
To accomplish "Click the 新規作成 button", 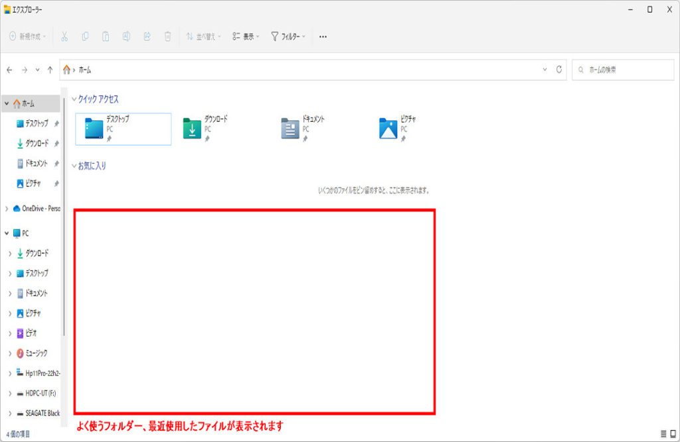I will pyautogui.click(x=27, y=36).
